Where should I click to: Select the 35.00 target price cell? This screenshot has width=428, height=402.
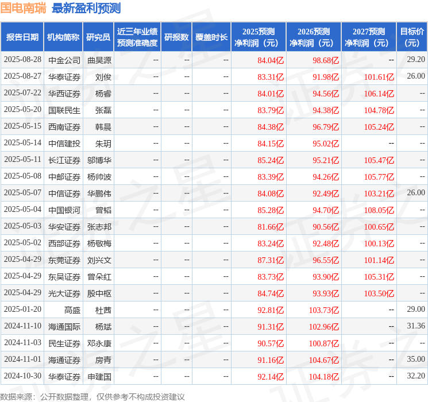tap(416, 360)
